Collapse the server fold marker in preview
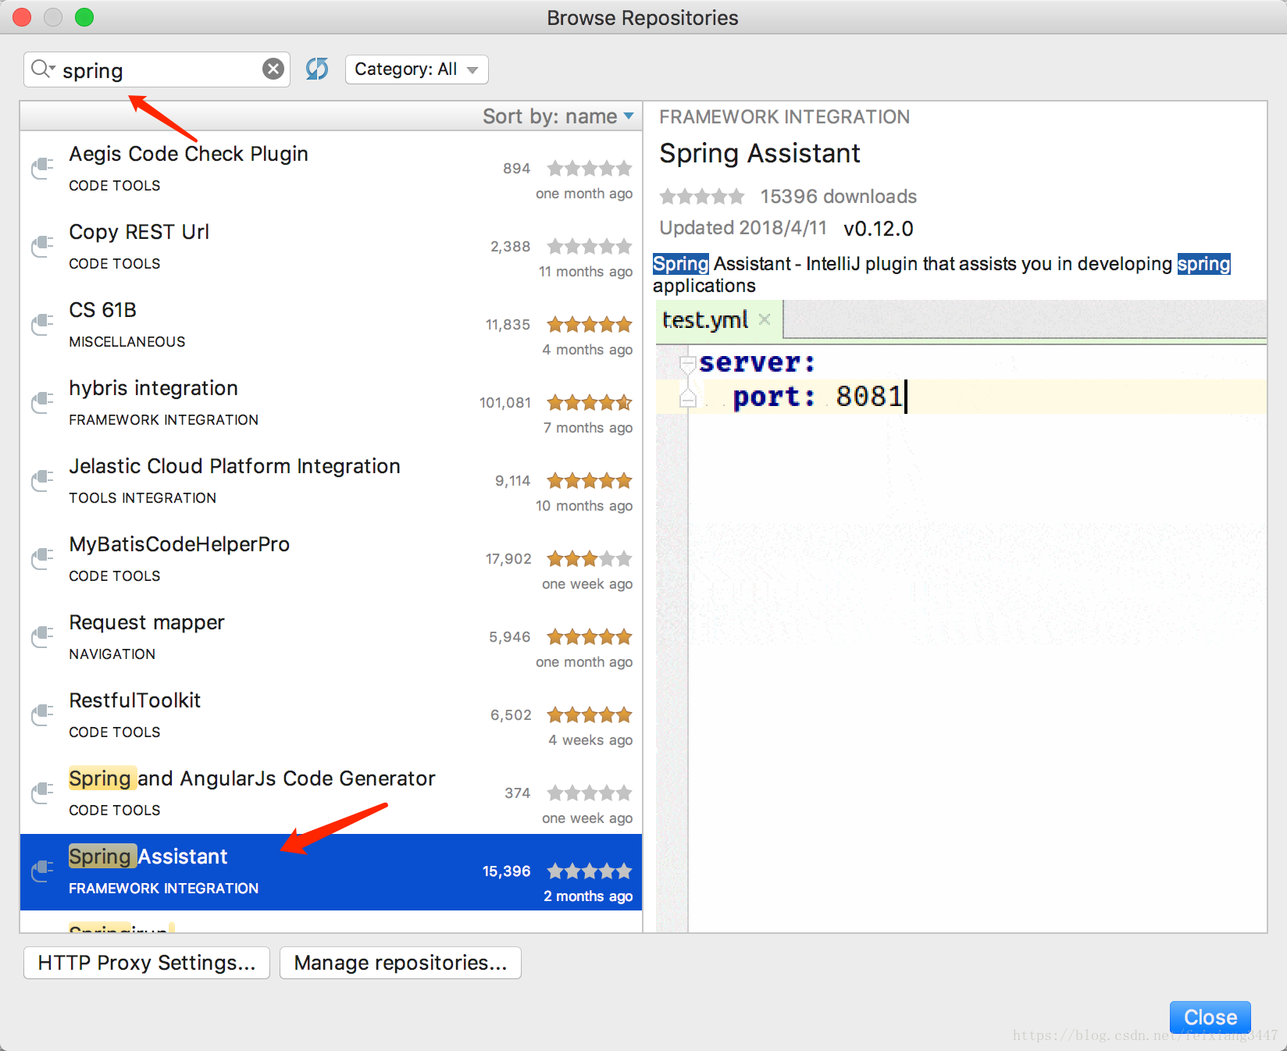 tap(687, 364)
